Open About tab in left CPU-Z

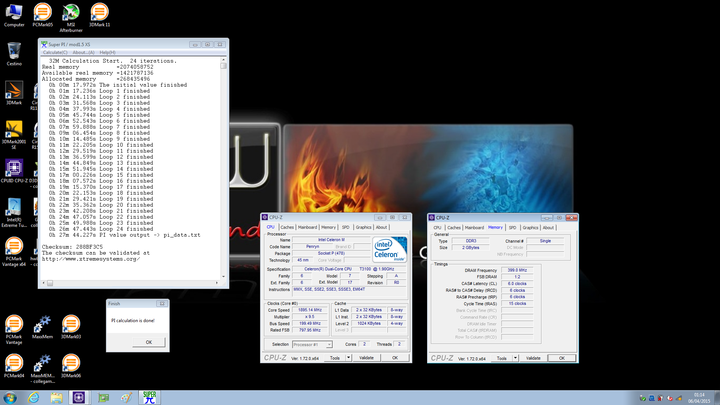381,227
